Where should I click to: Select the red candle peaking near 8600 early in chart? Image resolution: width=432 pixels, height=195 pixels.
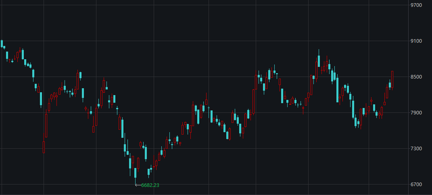(x=77, y=80)
